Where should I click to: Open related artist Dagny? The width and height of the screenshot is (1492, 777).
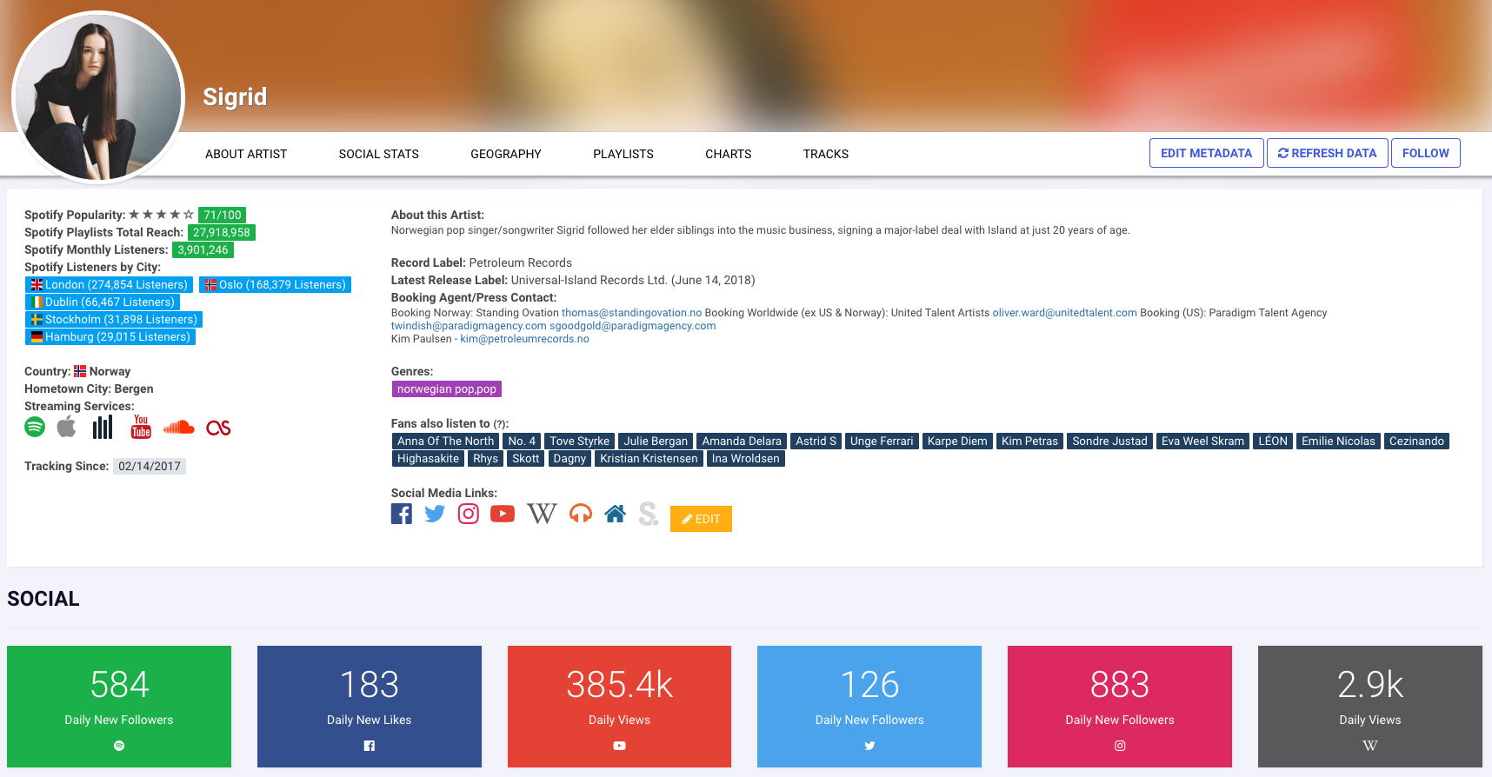click(569, 458)
